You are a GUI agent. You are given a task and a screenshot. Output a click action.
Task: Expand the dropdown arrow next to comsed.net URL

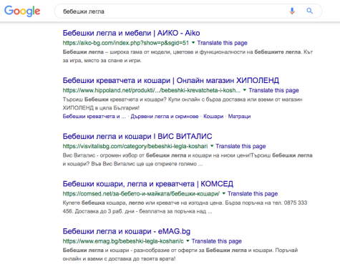(x=223, y=193)
